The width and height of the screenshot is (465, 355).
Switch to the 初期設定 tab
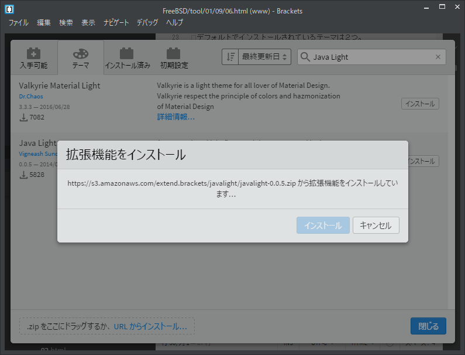[x=174, y=57]
